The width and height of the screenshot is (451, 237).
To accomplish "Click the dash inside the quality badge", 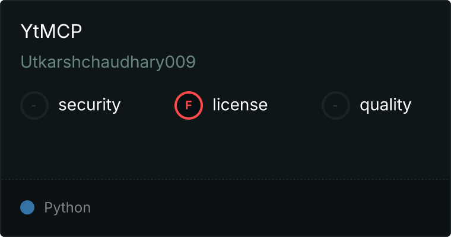I will click(x=335, y=105).
